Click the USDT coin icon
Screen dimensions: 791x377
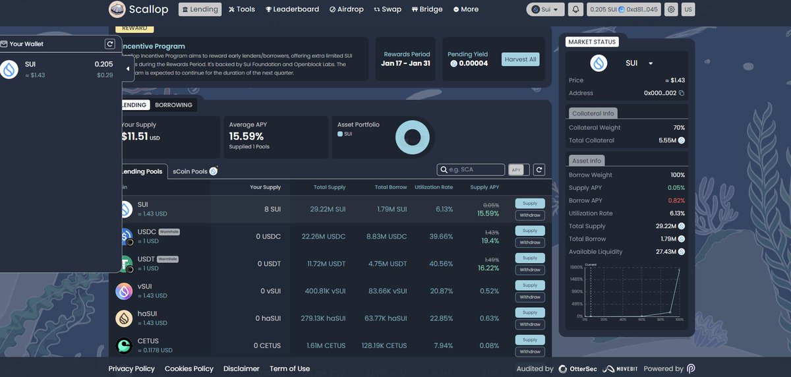click(125, 264)
